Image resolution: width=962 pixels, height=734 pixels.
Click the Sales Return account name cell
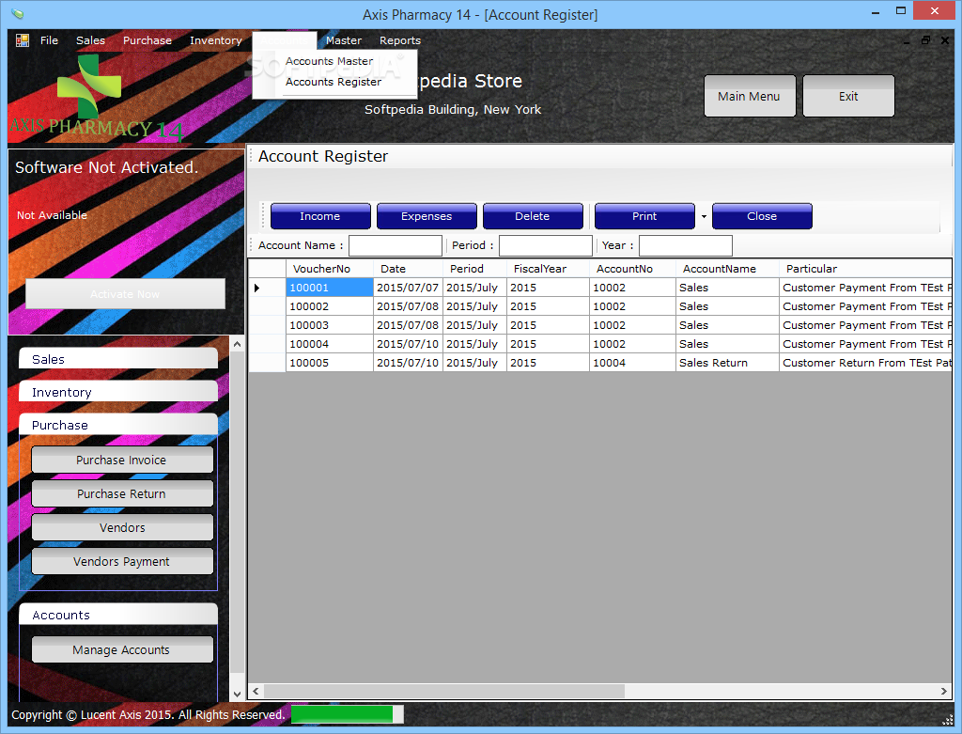pyautogui.click(x=727, y=363)
